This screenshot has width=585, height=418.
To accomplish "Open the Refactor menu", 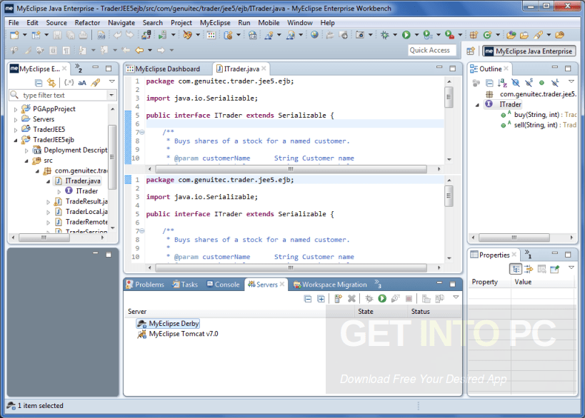I will [x=87, y=23].
